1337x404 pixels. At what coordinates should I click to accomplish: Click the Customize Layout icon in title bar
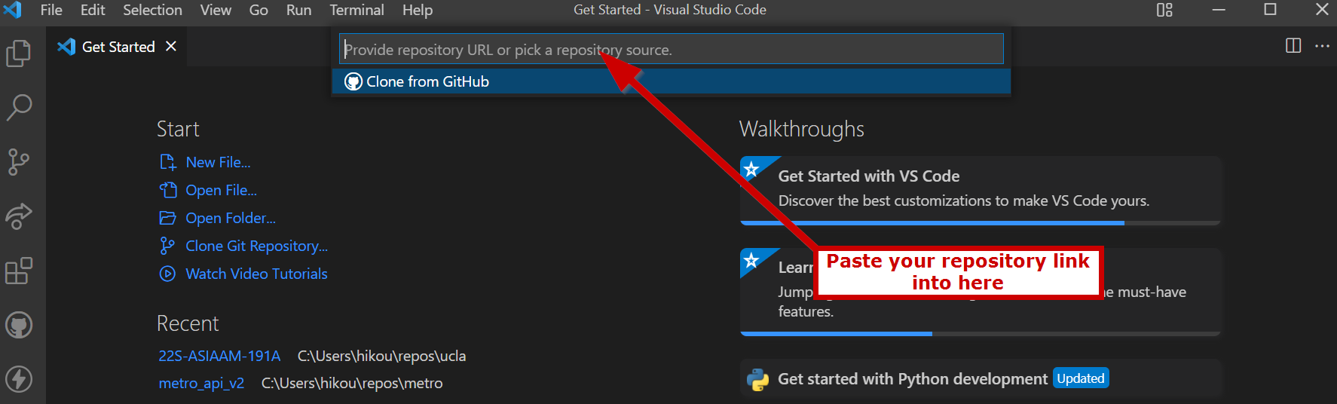1164,10
